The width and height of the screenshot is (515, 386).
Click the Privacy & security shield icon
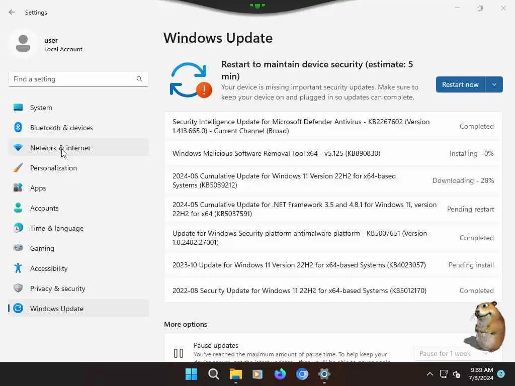pos(18,288)
